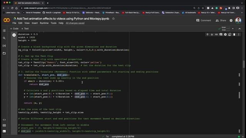Image resolution: width=246 pixels, height=138 pixels.
Task: Bookmark this page with star icon
Action: [x=203, y=8]
